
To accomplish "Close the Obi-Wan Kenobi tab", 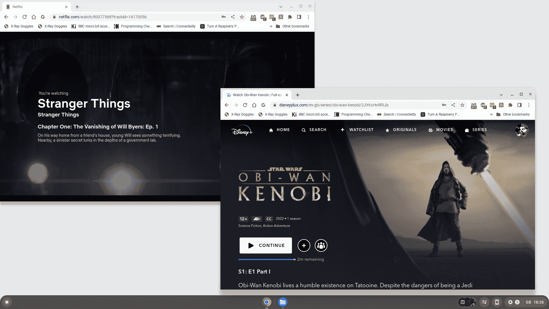I will click(x=287, y=95).
